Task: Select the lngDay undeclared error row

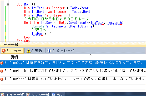Action: click(73, 64)
